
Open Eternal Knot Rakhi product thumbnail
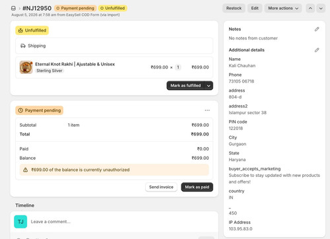click(26, 67)
